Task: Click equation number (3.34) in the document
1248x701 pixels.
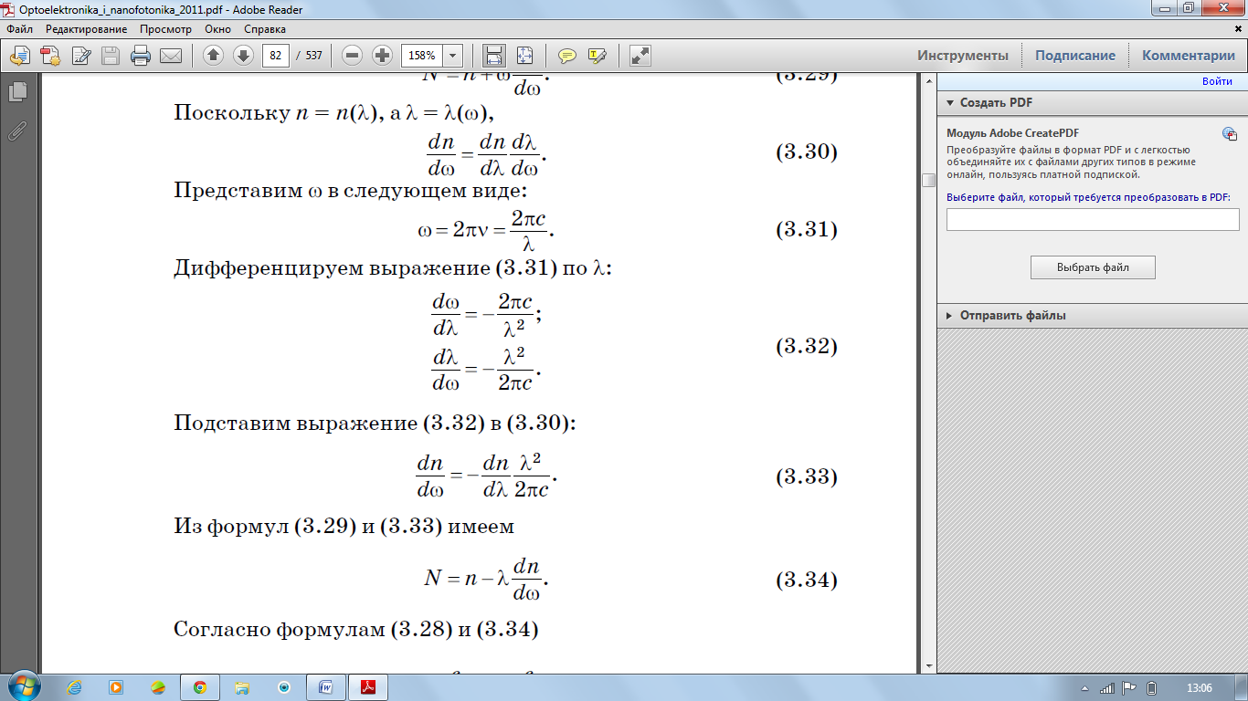Action: tap(806, 580)
